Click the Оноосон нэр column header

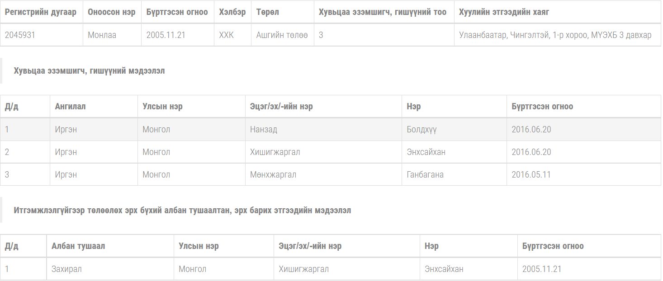[112, 12]
